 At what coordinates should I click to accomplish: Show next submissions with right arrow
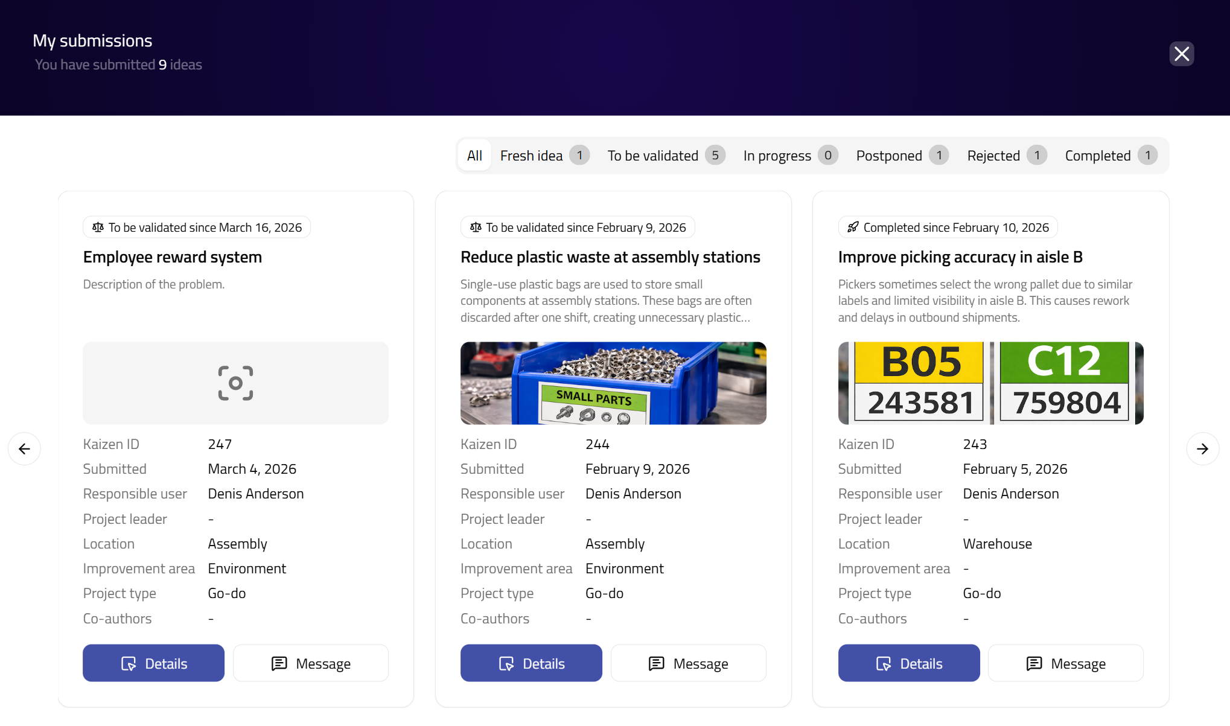(x=1202, y=448)
